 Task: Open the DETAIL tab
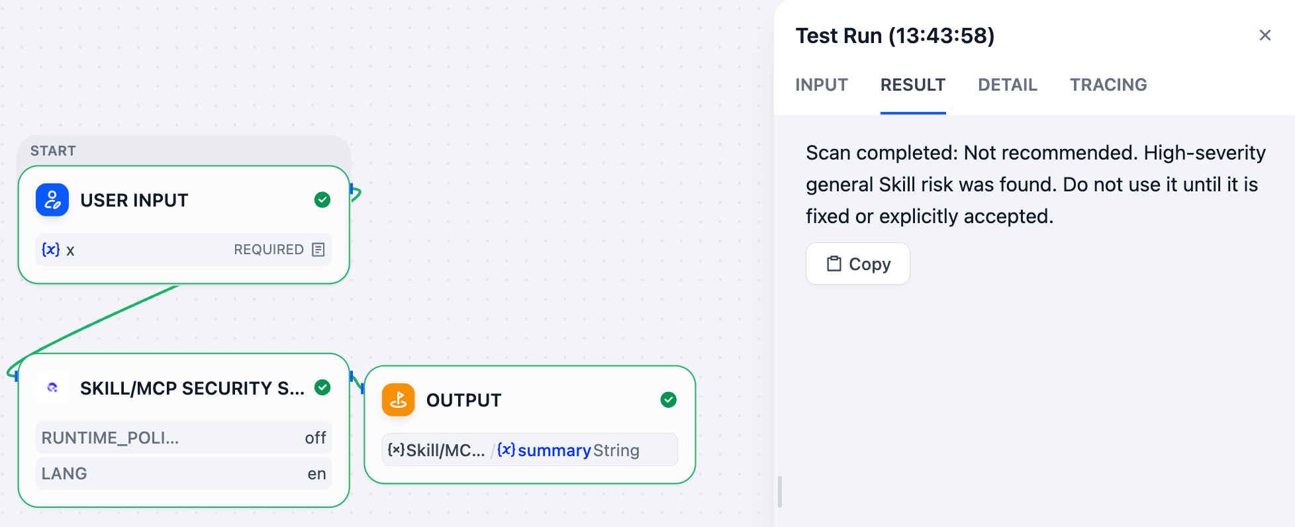tap(1008, 85)
